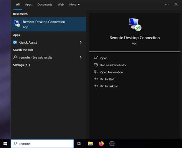
Task: Open Task View from the taskbar
Action: tap(79, 144)
